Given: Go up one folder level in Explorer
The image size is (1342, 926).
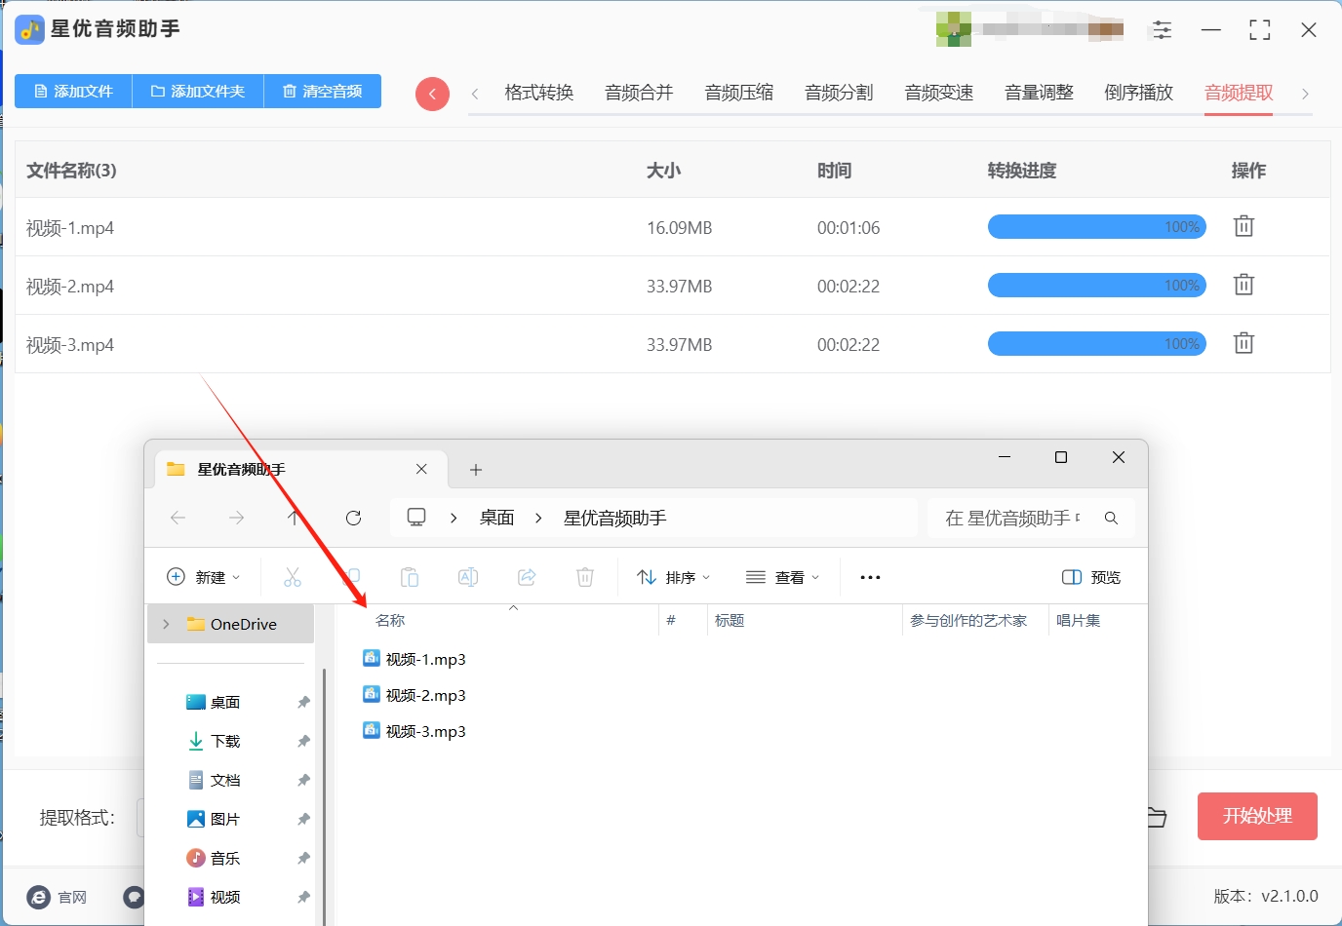Looking at the screenshot, I should pyautogui.click(x=295, y=518).
